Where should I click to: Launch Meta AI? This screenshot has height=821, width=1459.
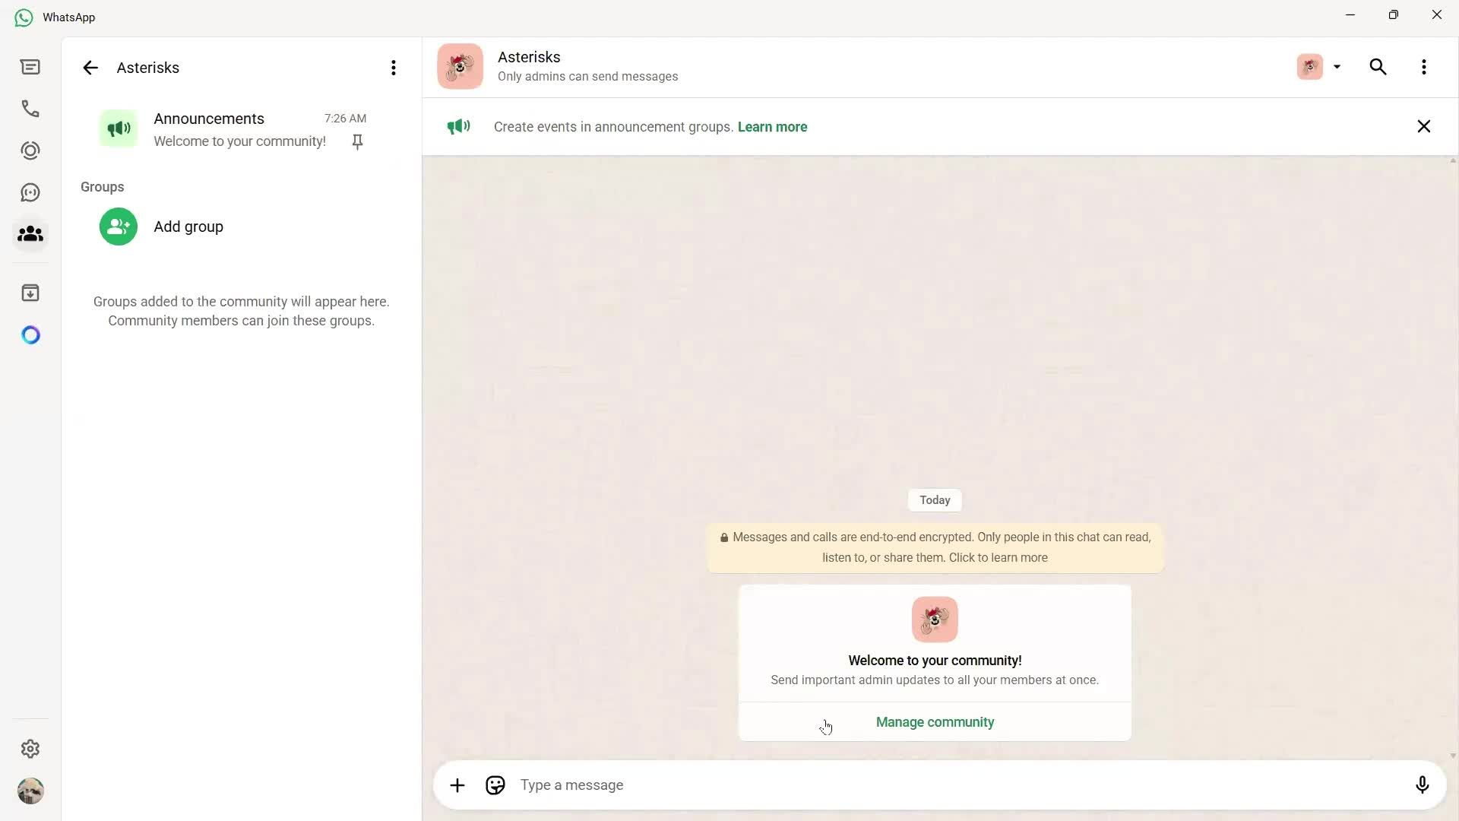pyautogui.click(x=30, y=334)
